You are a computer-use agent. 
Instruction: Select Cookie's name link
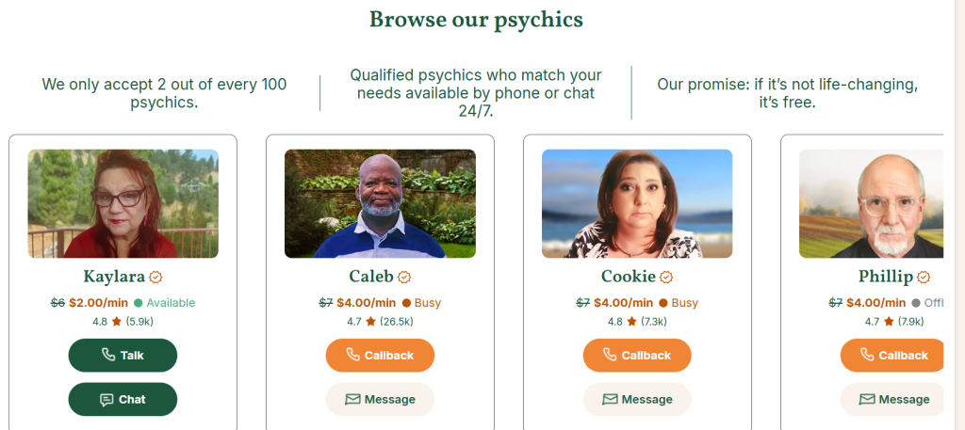click(x=628, y=277)
